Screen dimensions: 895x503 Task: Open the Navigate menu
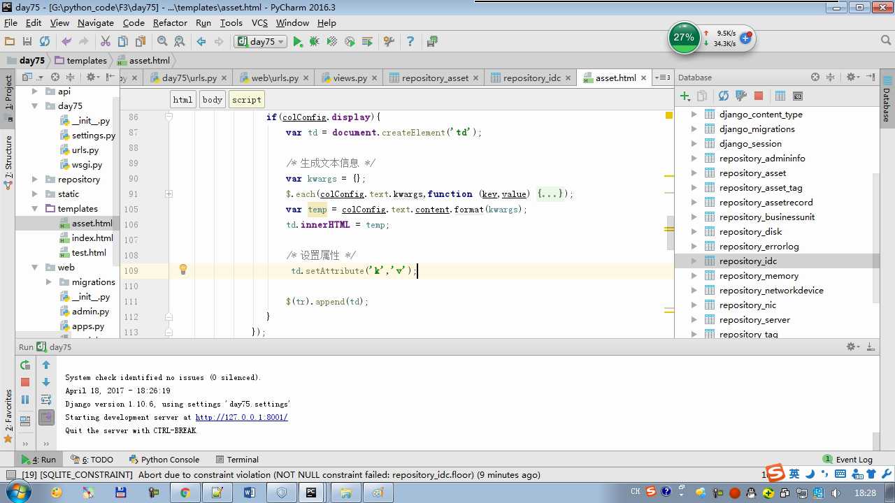click(x=96, y=23)
